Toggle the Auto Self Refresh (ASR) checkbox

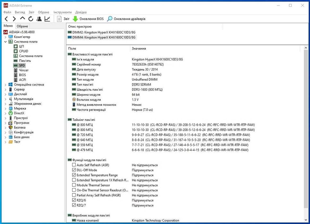click(74, 164)
